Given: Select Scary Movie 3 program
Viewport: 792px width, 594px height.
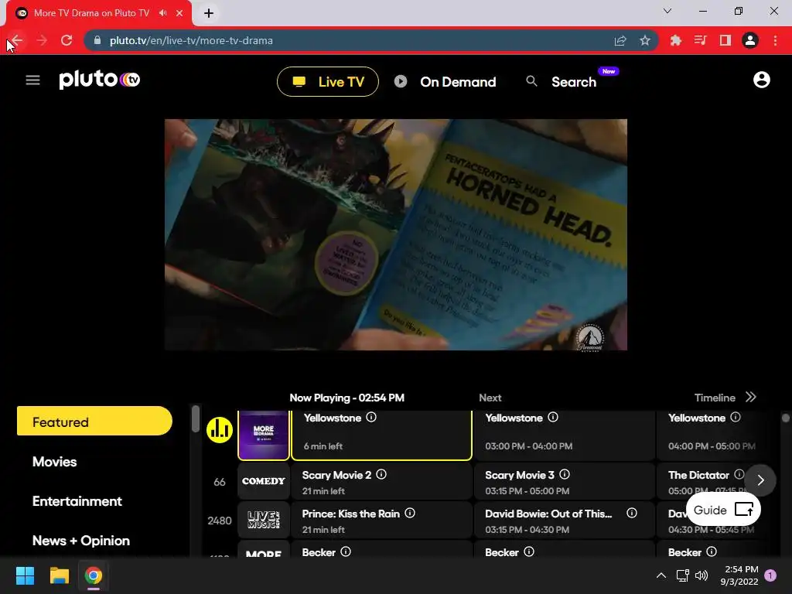Looking at the screenshot, I should pos(564,481).
